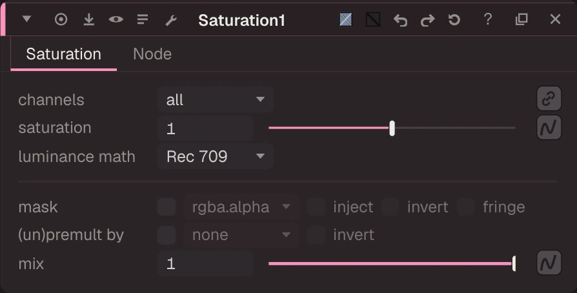Viewport: 577px width, 293px height.
Task: Click the mix label text
Action: (x=31, y=263)
